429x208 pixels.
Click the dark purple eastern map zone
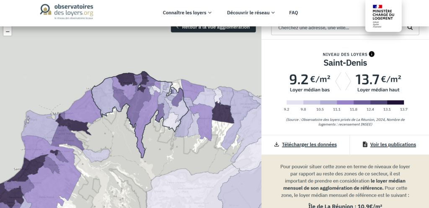click(x=222, y=113)
